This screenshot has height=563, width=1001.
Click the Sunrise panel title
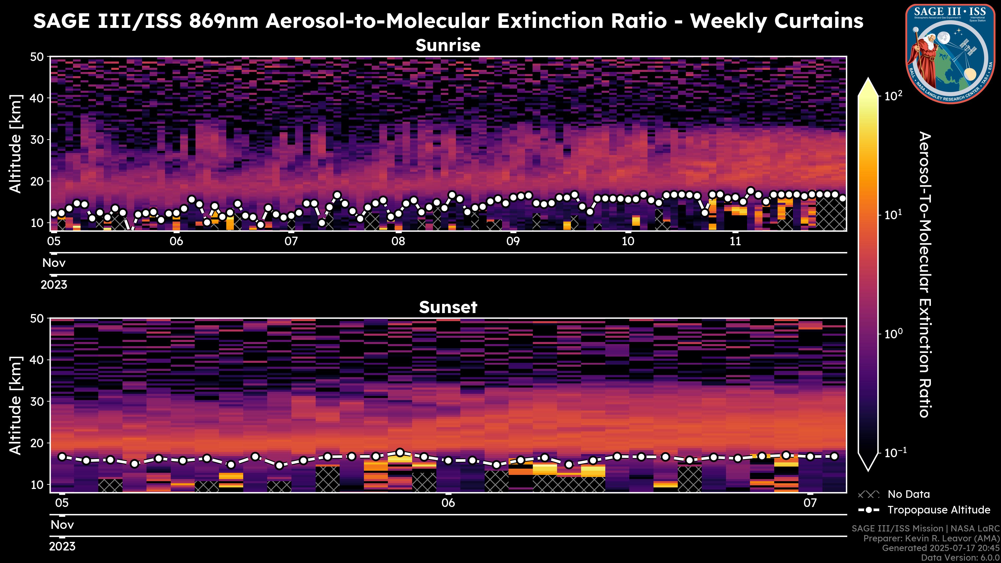click(x=448, y=45)
